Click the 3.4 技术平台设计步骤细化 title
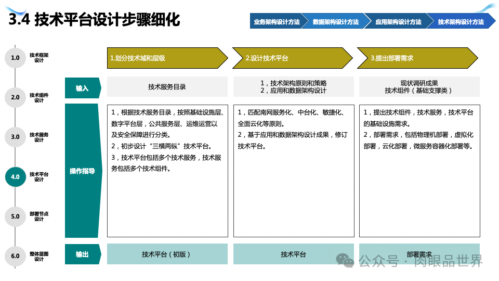The width and height of the screenshot is (499, 281). pyautogui.click(x=94, y=19)
